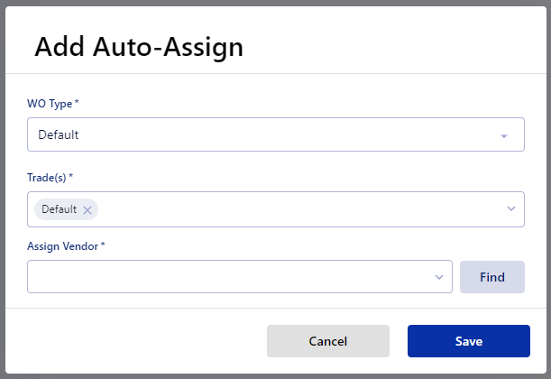Click the required asterisk beside Assign Vendor

[103, 244]
